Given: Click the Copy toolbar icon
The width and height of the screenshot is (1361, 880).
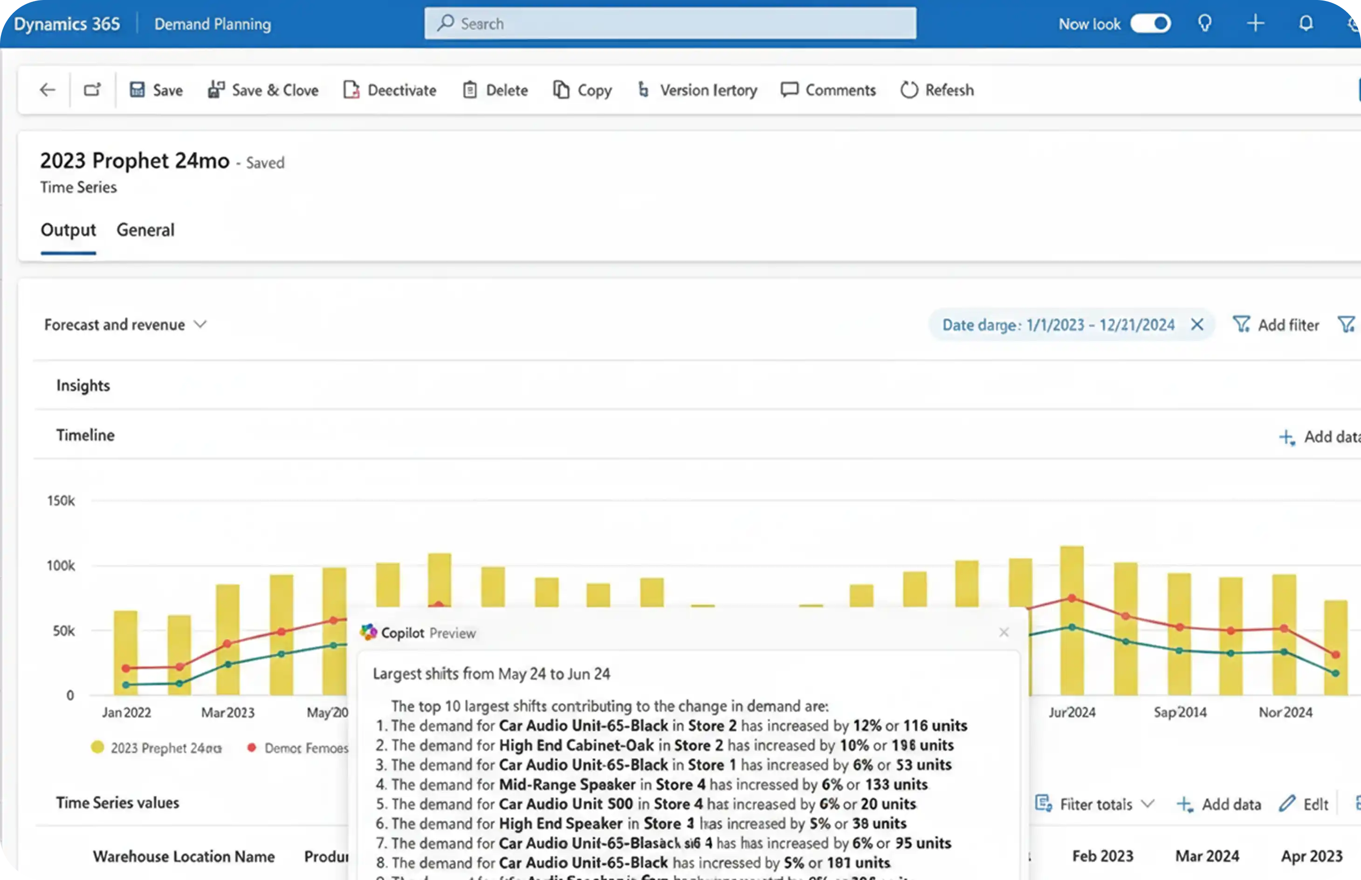Looking at the screenshot, I should point(561,89).
